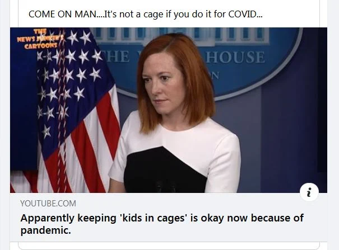
Task: Click the white building illustration atop the sign
Action: [x=179, y=36]
